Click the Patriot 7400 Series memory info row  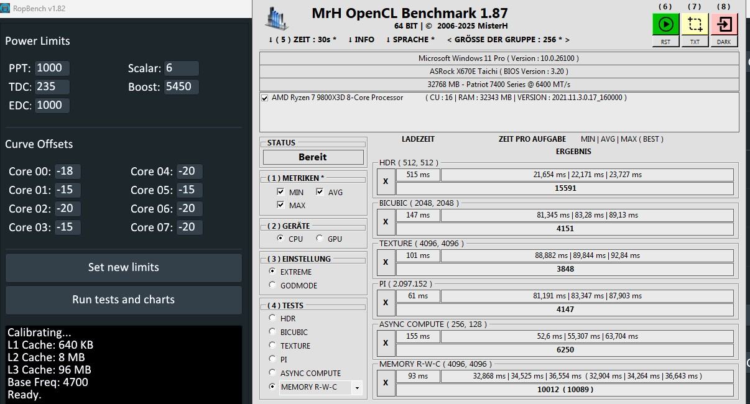click(x=499, y=85)
